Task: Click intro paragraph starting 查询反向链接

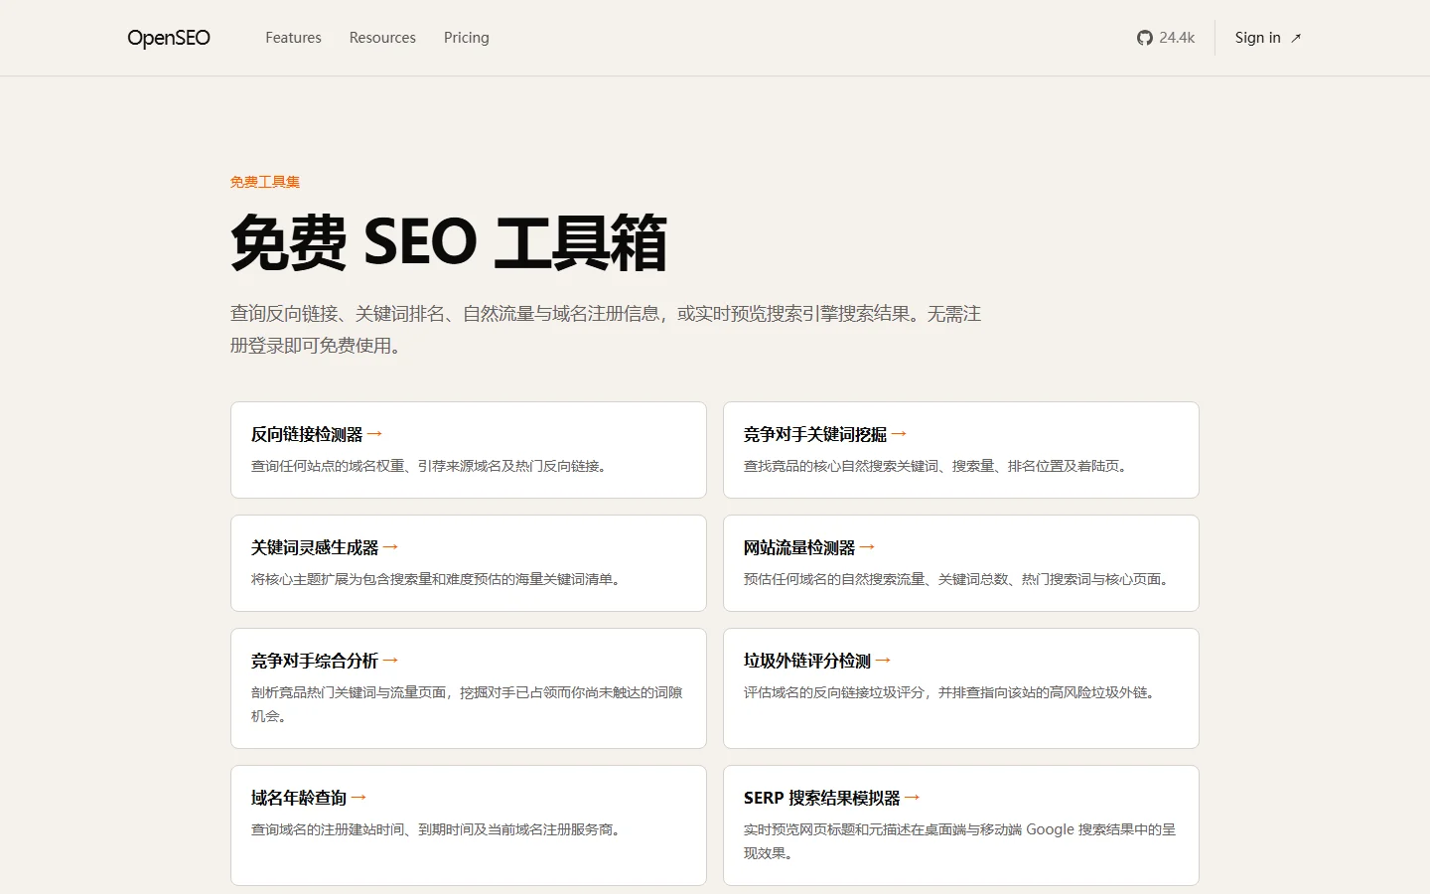Action: (606, 330)
